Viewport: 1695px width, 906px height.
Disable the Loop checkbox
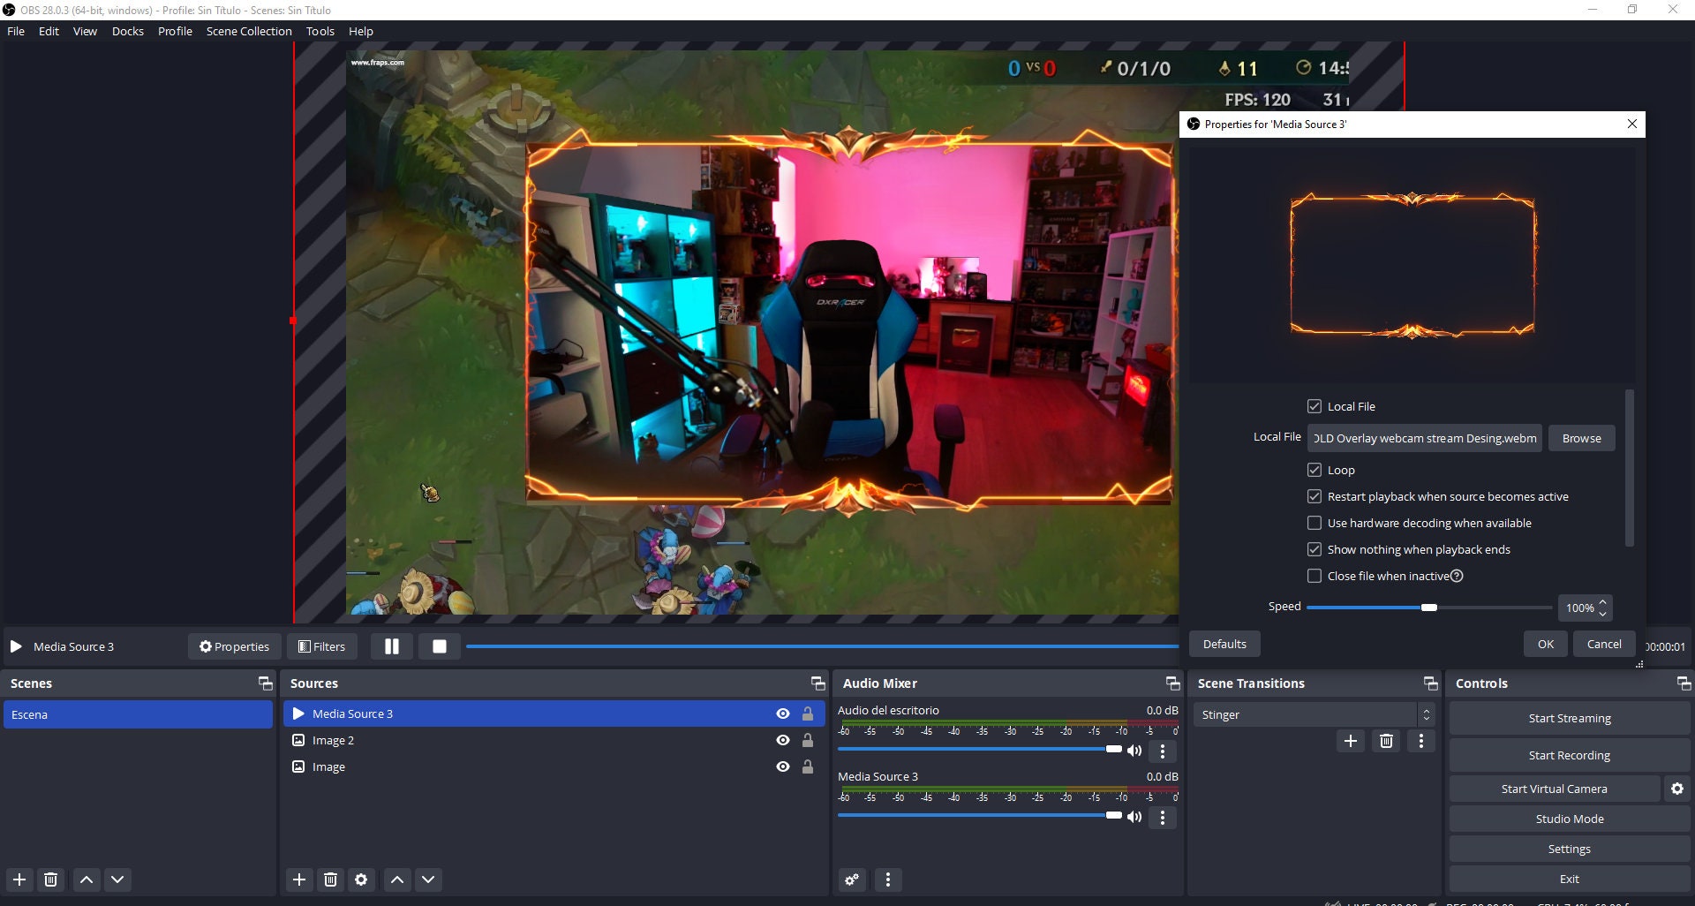(1315, 470)
